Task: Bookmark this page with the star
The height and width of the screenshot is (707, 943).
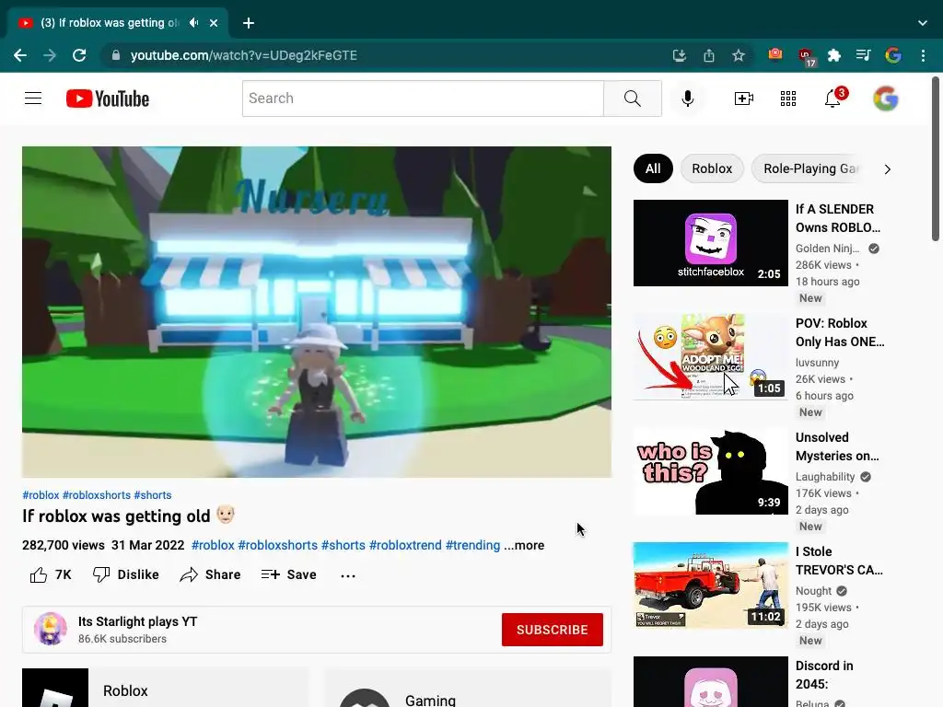Action: [739, 55]
